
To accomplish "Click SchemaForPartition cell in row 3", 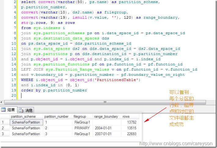I will (x=26, y=134).
